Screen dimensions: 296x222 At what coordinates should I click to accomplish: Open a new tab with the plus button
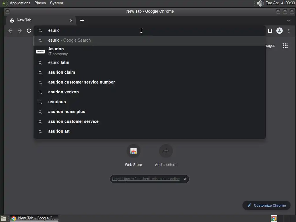coord(82,21)
